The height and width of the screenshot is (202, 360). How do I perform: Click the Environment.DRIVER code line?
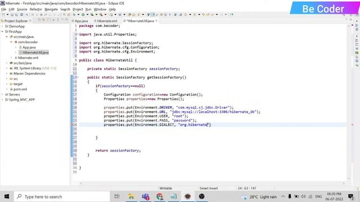pos(169,108)
